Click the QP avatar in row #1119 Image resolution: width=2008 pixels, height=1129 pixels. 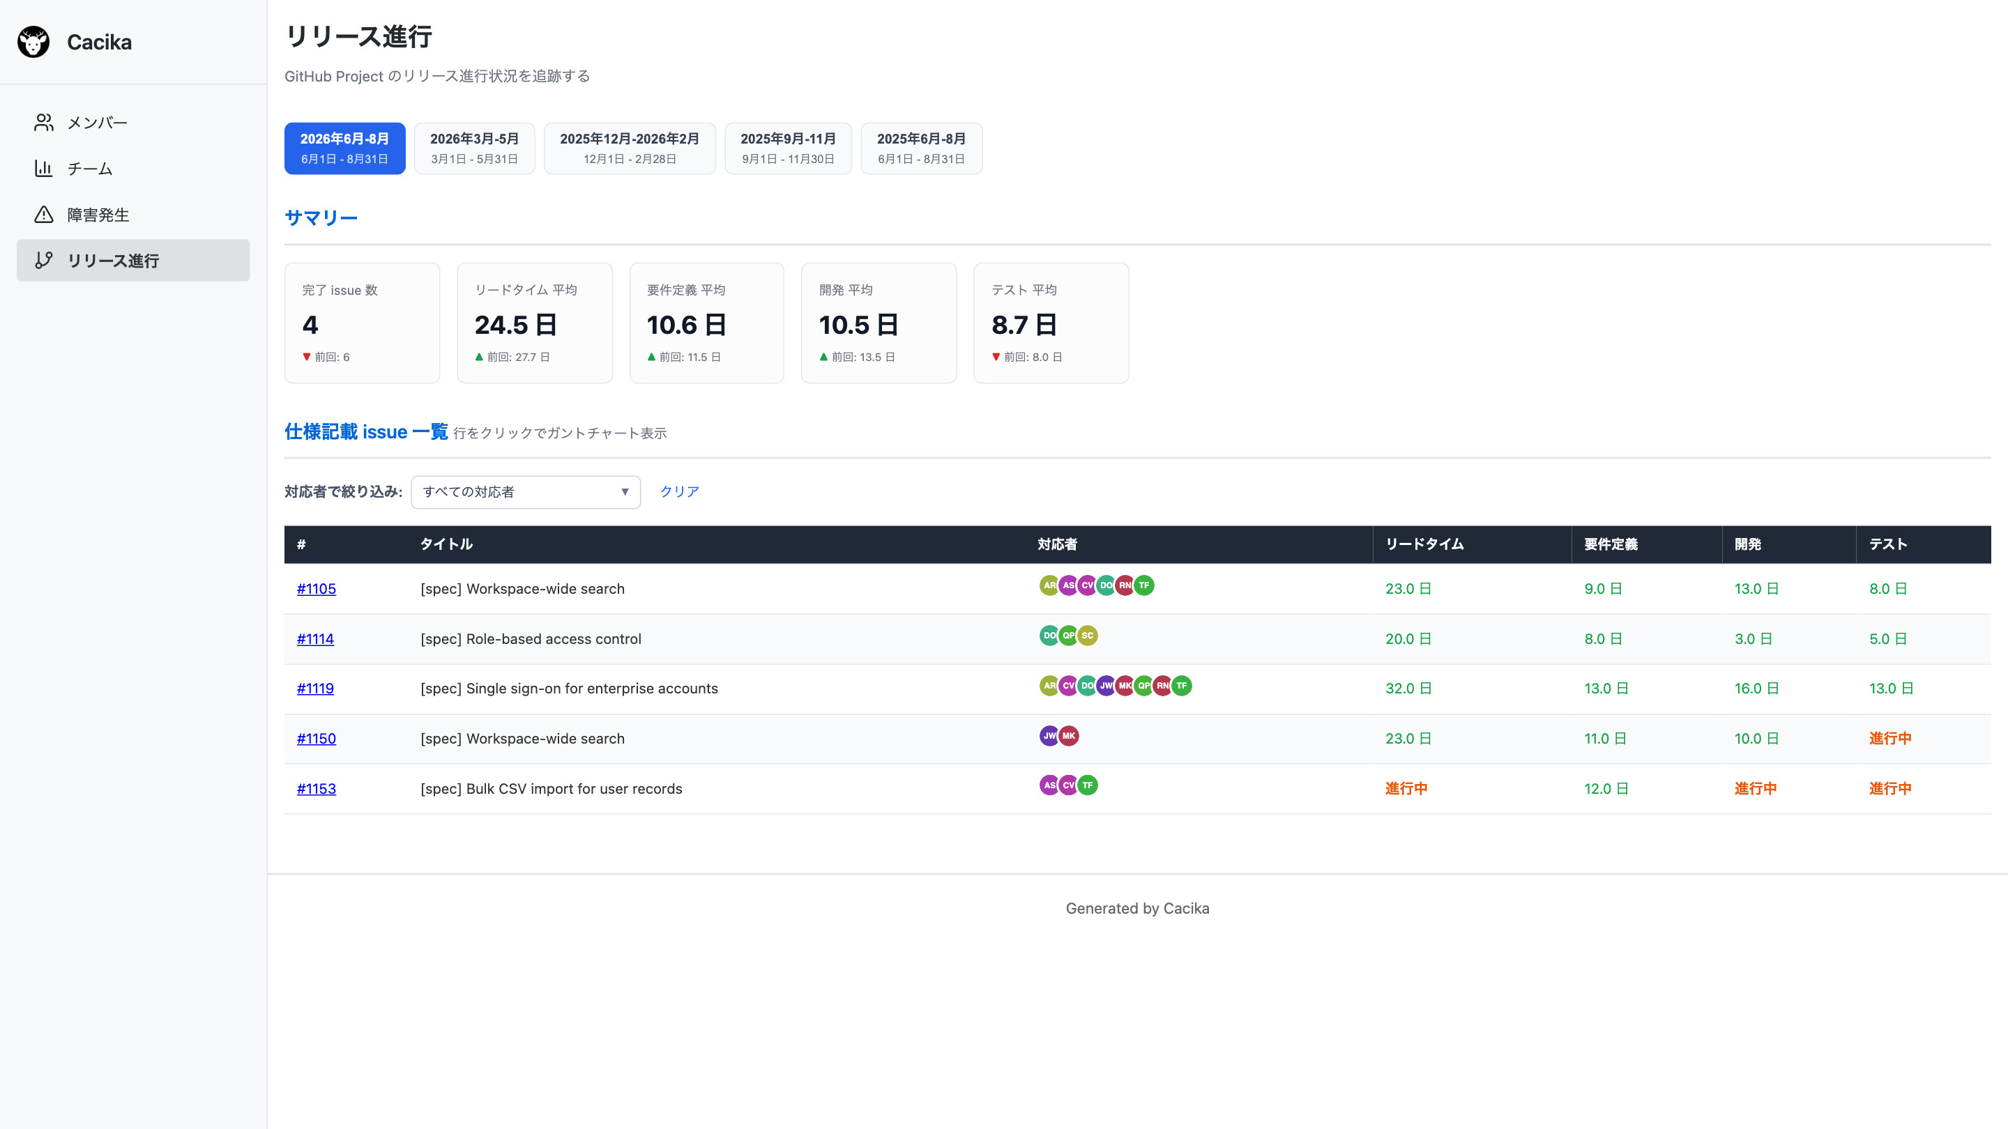pyautogui.click(x=1143, y=686)
